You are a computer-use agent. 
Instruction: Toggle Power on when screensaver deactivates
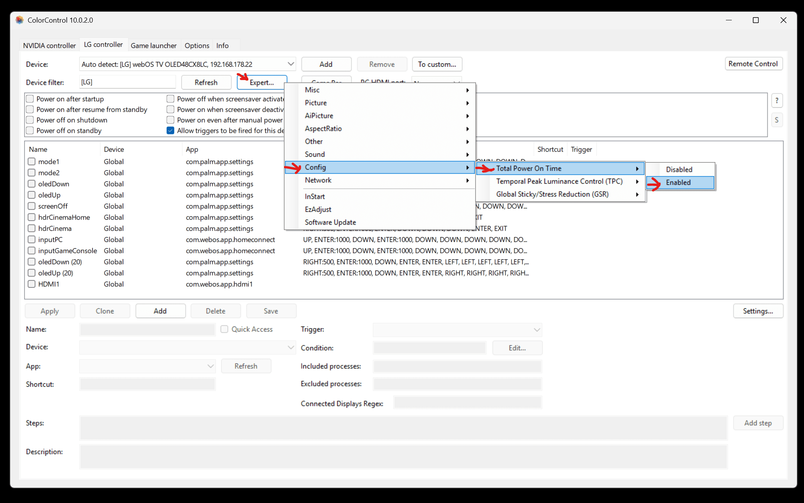170,109
